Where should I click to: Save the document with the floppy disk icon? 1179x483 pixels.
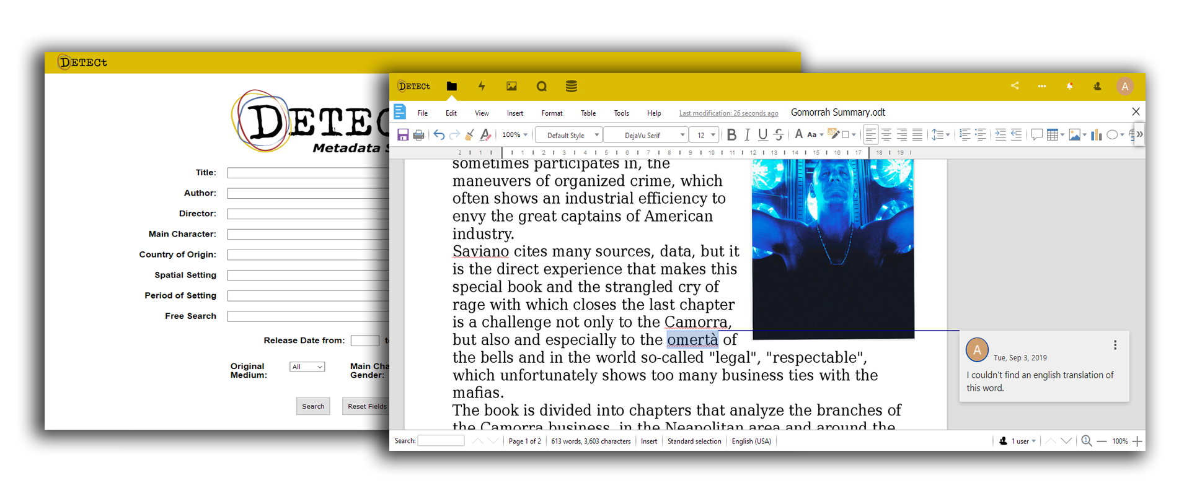click(403, 135)
